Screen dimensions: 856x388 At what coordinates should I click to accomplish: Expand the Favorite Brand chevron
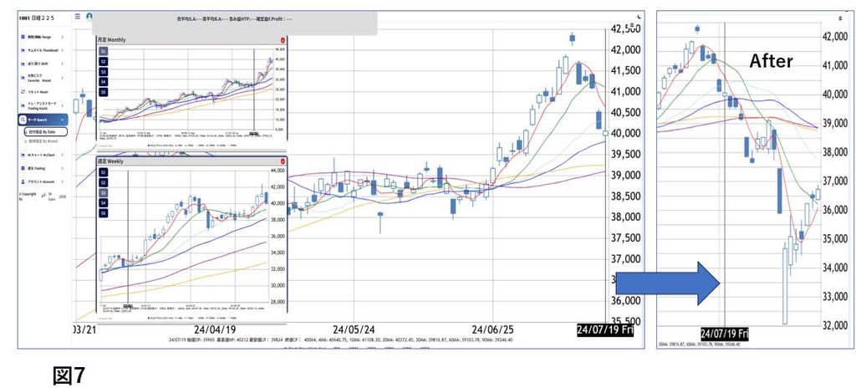click(x=62, y=78)
